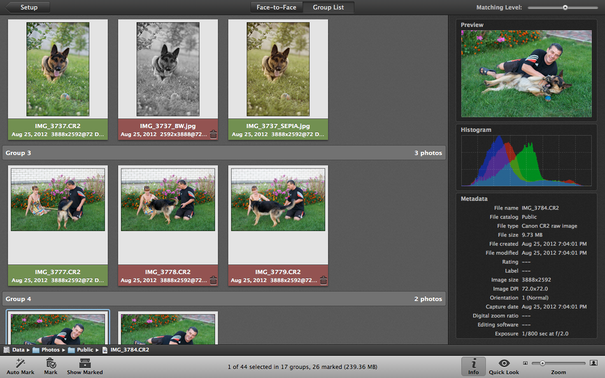Toggle the Info panel button
605x378 pixels.
point(473,366)
